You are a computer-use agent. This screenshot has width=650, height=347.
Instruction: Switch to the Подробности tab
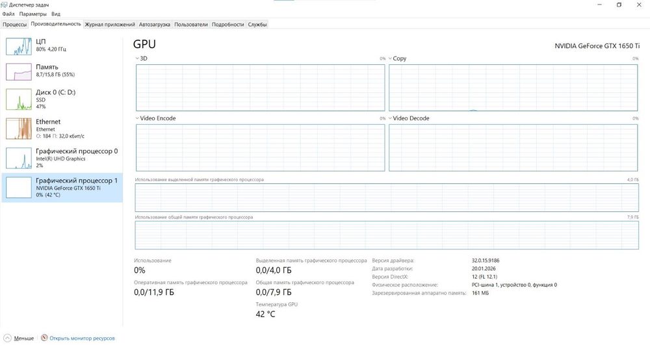pos(228,25)
